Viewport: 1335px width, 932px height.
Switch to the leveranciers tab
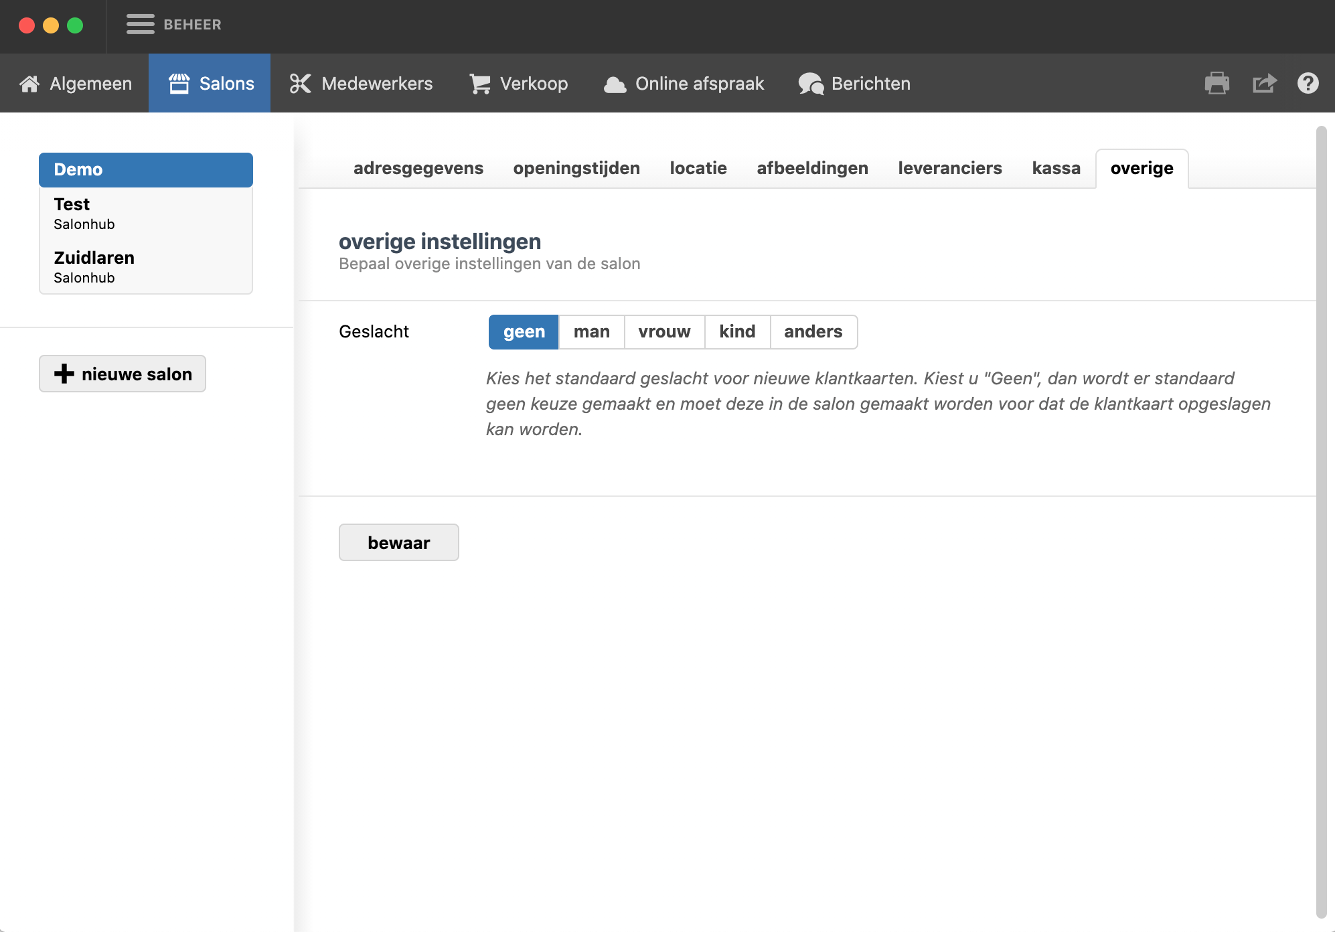tap(950, 168)
